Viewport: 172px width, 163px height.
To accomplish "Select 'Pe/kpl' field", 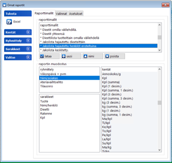I will tap(129, 135).
